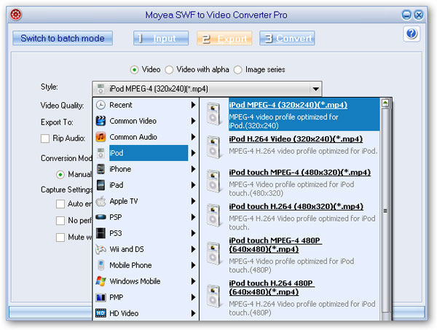
Task: Open the blue help question mark icon
Action: coord(412,34)
